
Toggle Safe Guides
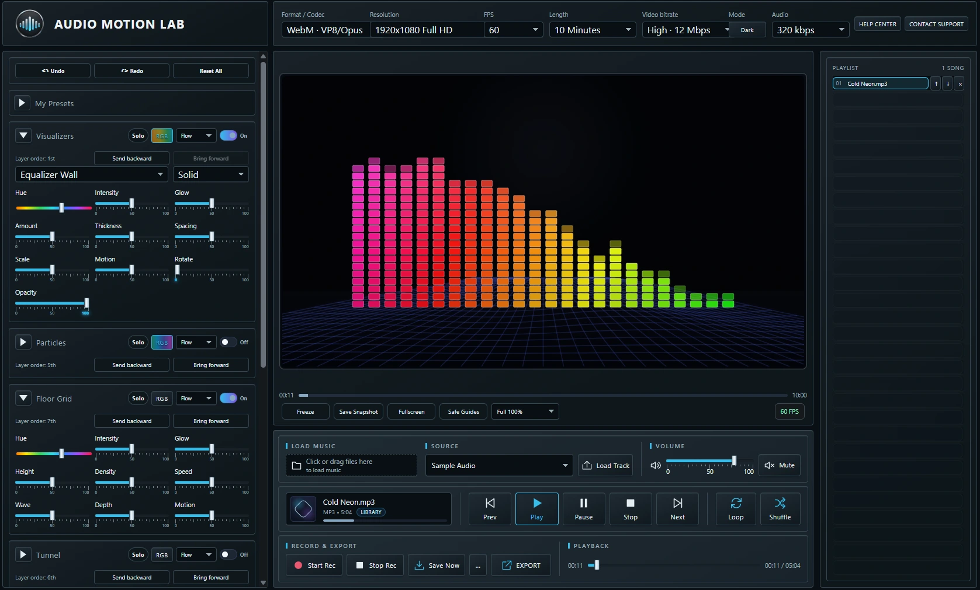click(463, 411)
